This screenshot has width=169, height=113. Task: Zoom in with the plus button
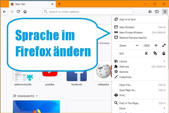click(156, 45)
